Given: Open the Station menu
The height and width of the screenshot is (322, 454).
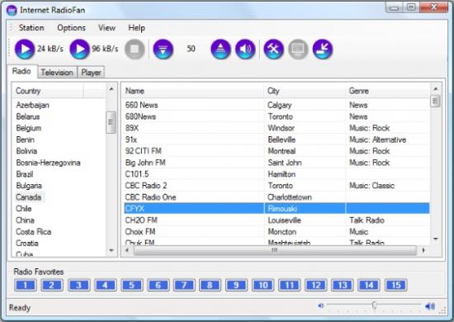Looking at the screenshot, I should pyautogui.click(x=31, y=28).
